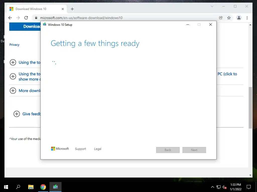Click the muted volume tray icon

tap(224, 187)
